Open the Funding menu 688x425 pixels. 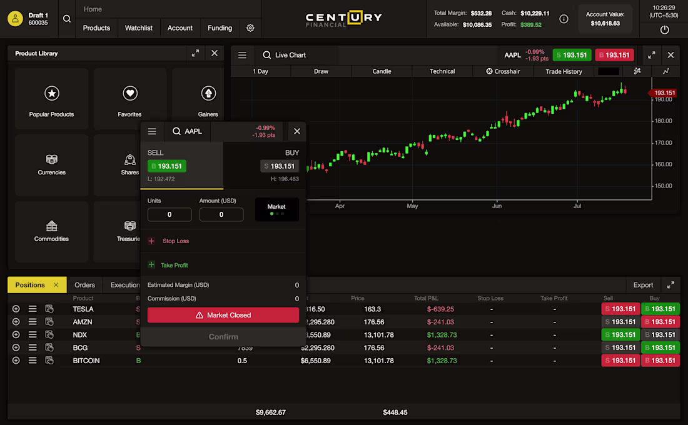click(220, 27)
